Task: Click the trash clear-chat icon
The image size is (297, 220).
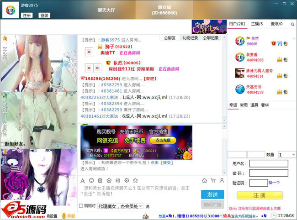Action: (100, 180)
